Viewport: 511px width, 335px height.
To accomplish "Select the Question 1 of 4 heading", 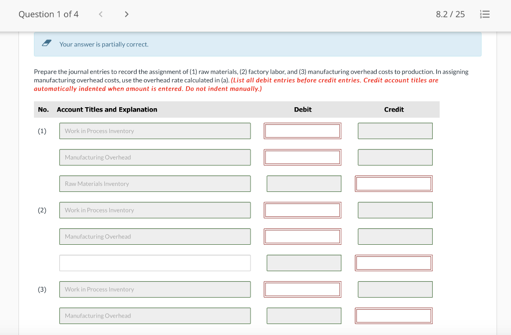I will coord(48,14).
